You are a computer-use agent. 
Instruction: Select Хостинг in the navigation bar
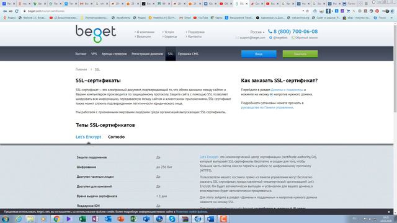pyautogui.click(x=81, y=54)
